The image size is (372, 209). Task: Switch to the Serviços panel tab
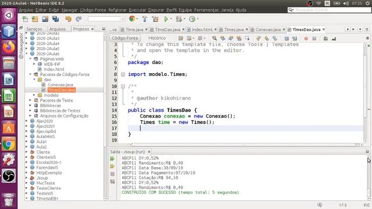tap(34, 29)
